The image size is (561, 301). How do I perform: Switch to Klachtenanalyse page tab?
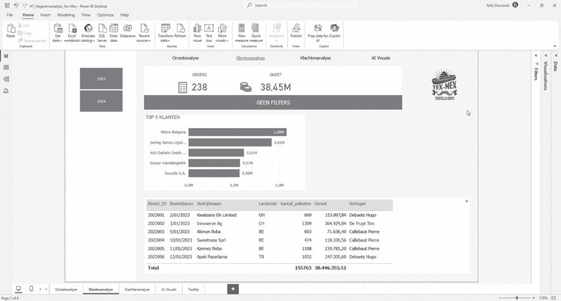tap(137, 289)
